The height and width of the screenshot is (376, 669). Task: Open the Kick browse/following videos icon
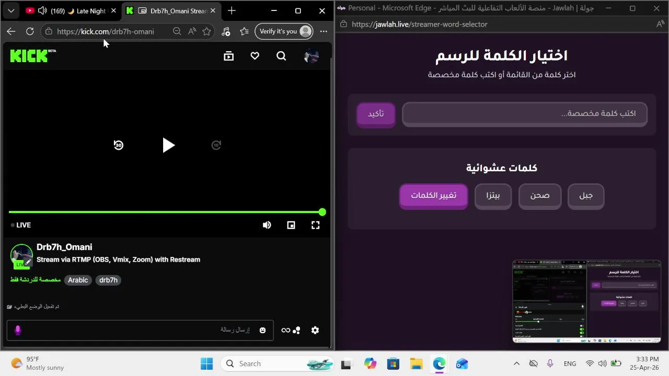[x=228, y=56]
